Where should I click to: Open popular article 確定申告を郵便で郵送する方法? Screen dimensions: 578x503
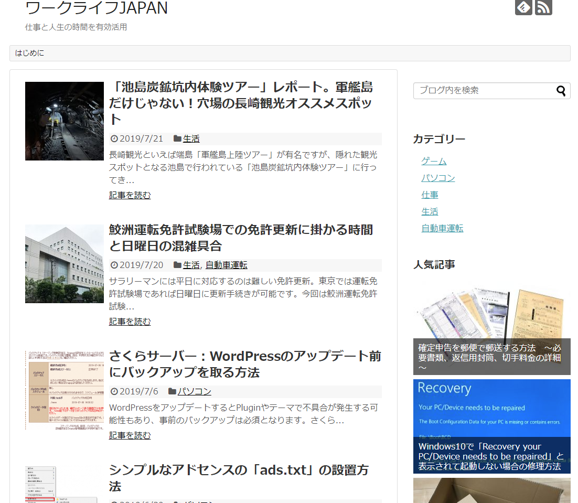pos(492,329)
